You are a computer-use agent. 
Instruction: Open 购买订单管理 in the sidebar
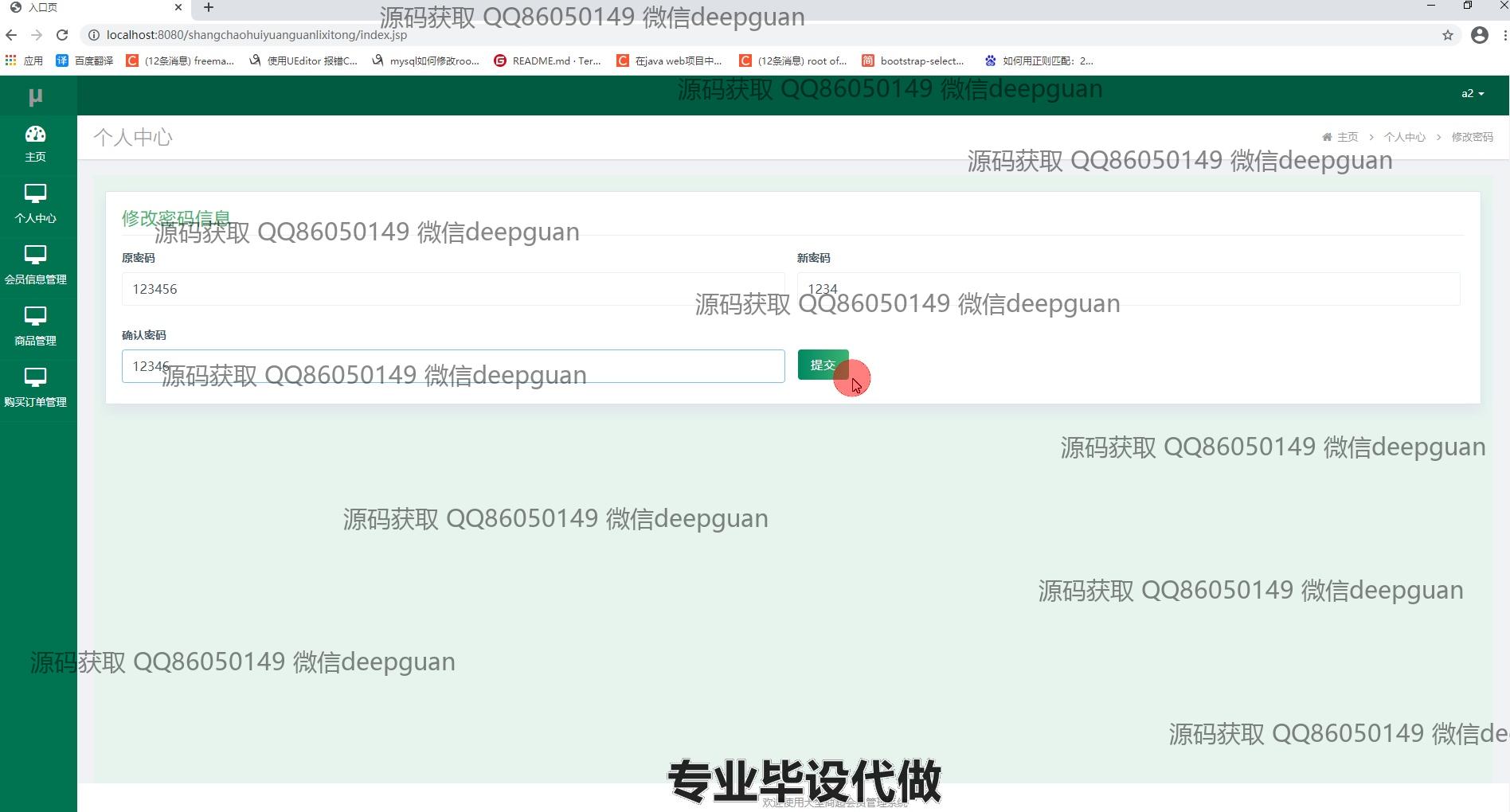pyautogui.click(x=35, y=388)
